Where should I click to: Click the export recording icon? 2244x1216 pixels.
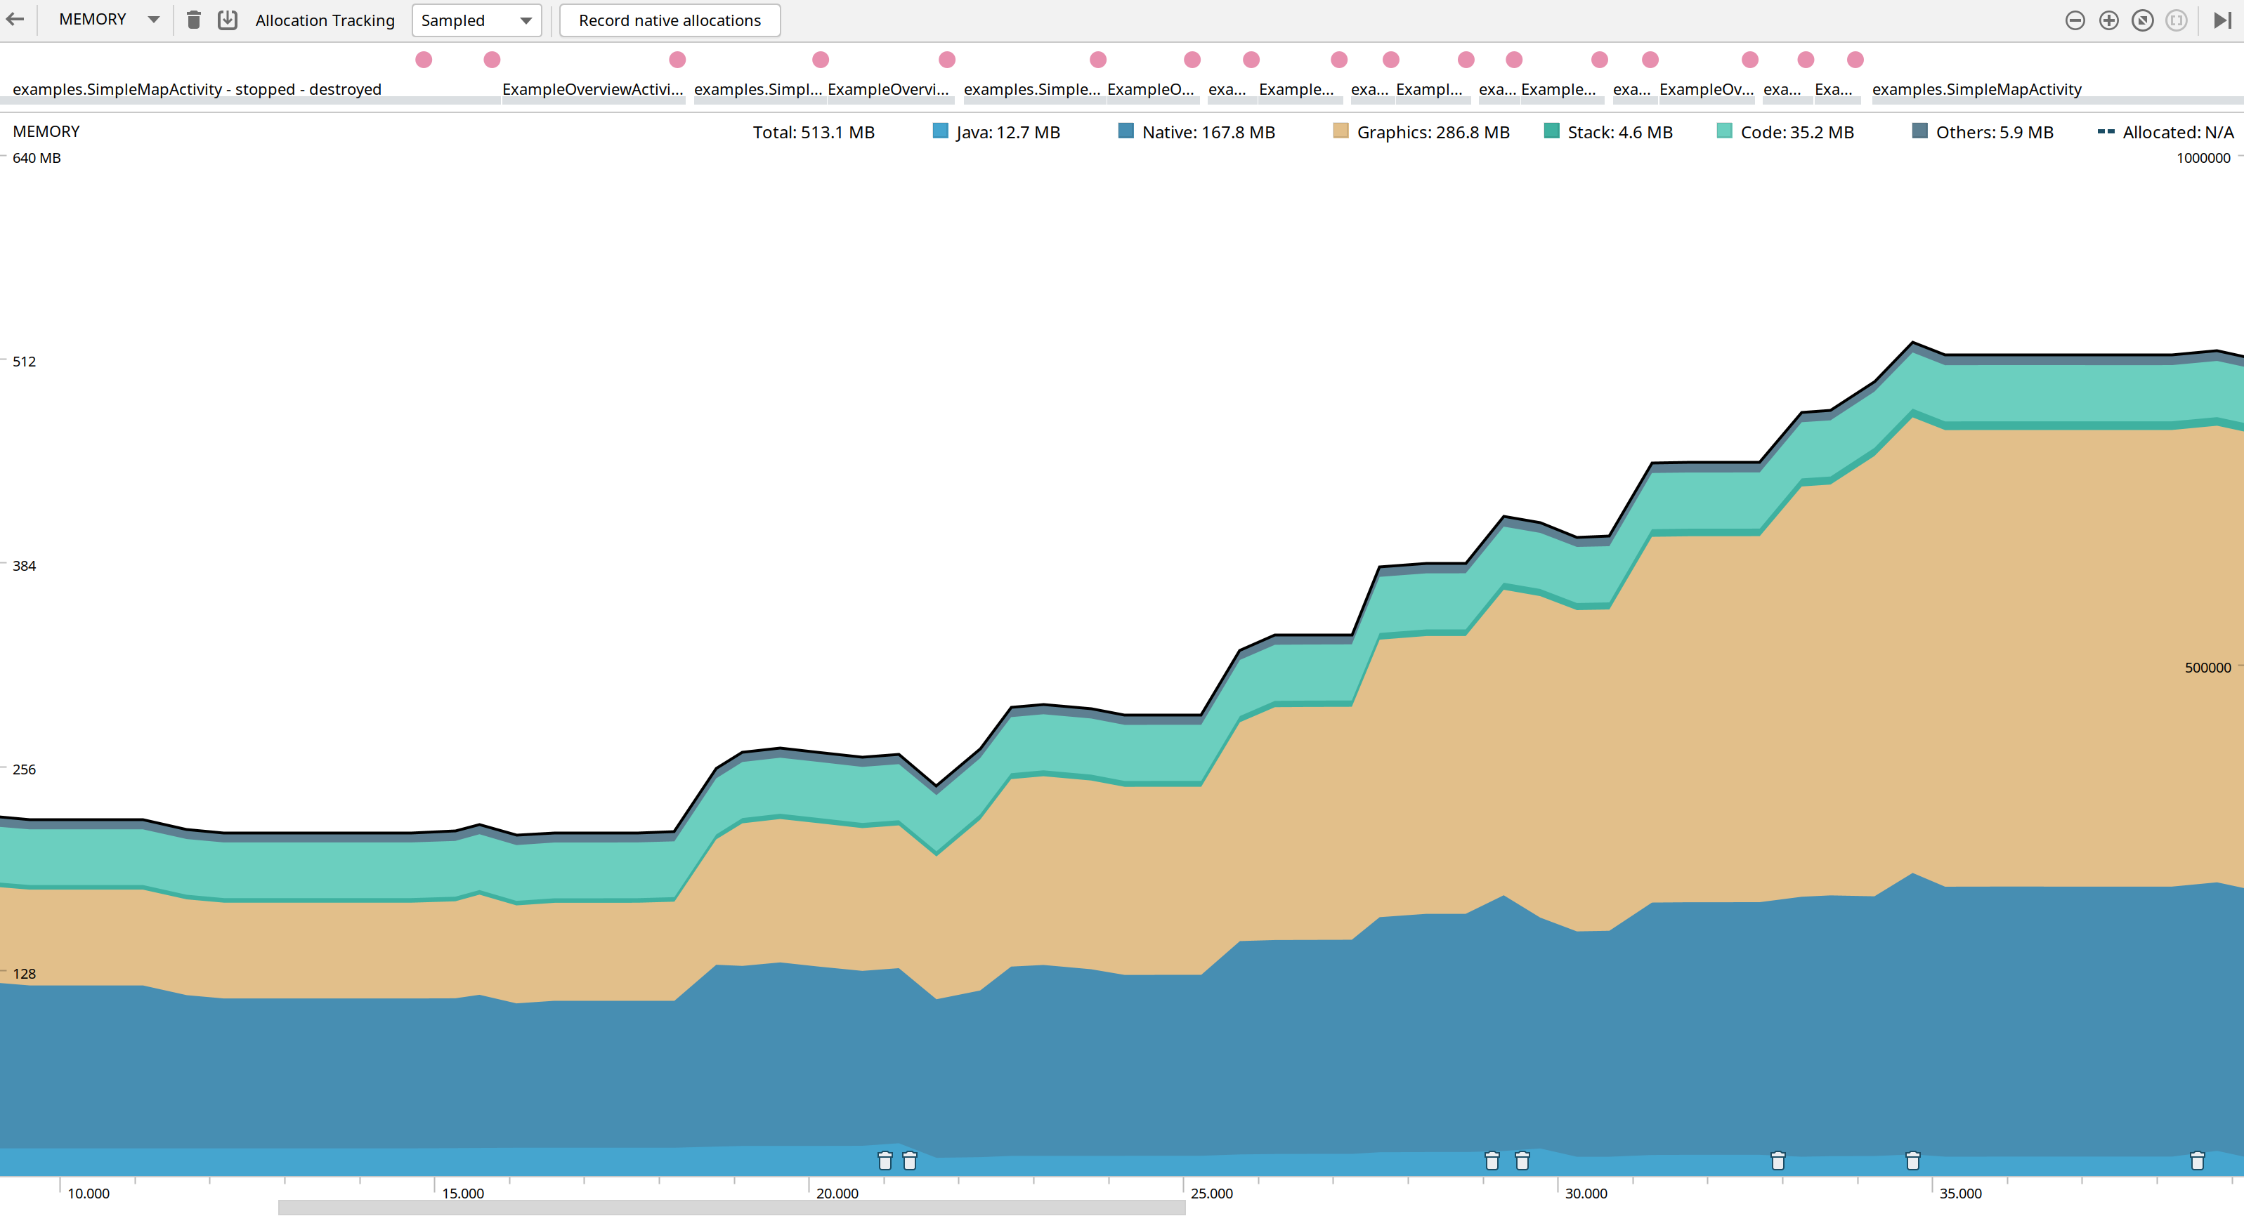(x=228, y=19)
